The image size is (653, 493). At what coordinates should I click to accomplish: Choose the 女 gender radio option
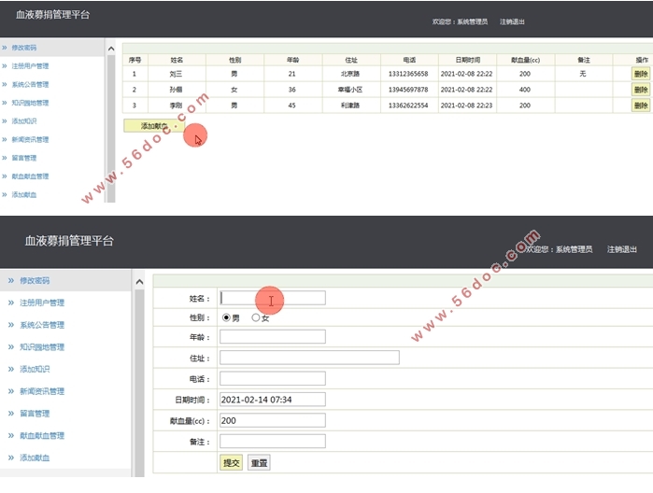pos(256,318)
